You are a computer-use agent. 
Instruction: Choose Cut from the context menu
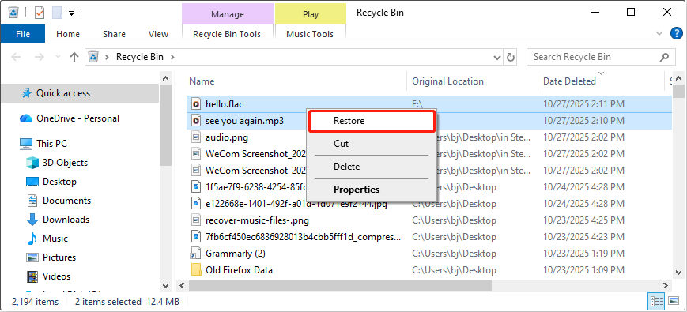[372, 144]
